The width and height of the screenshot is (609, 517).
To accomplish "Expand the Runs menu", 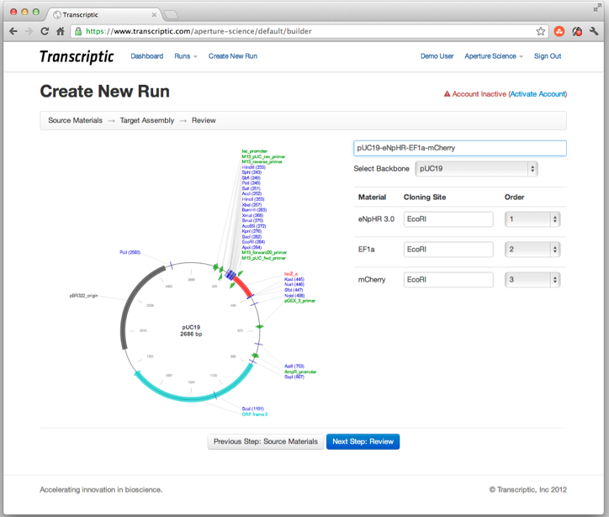I will coord(185,56).
